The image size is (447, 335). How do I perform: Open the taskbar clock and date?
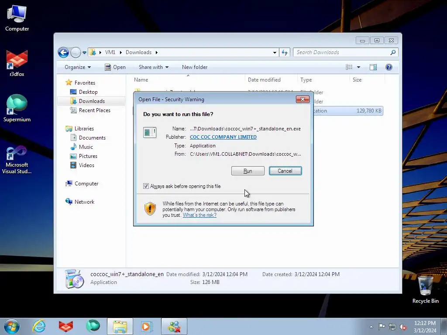425,327
